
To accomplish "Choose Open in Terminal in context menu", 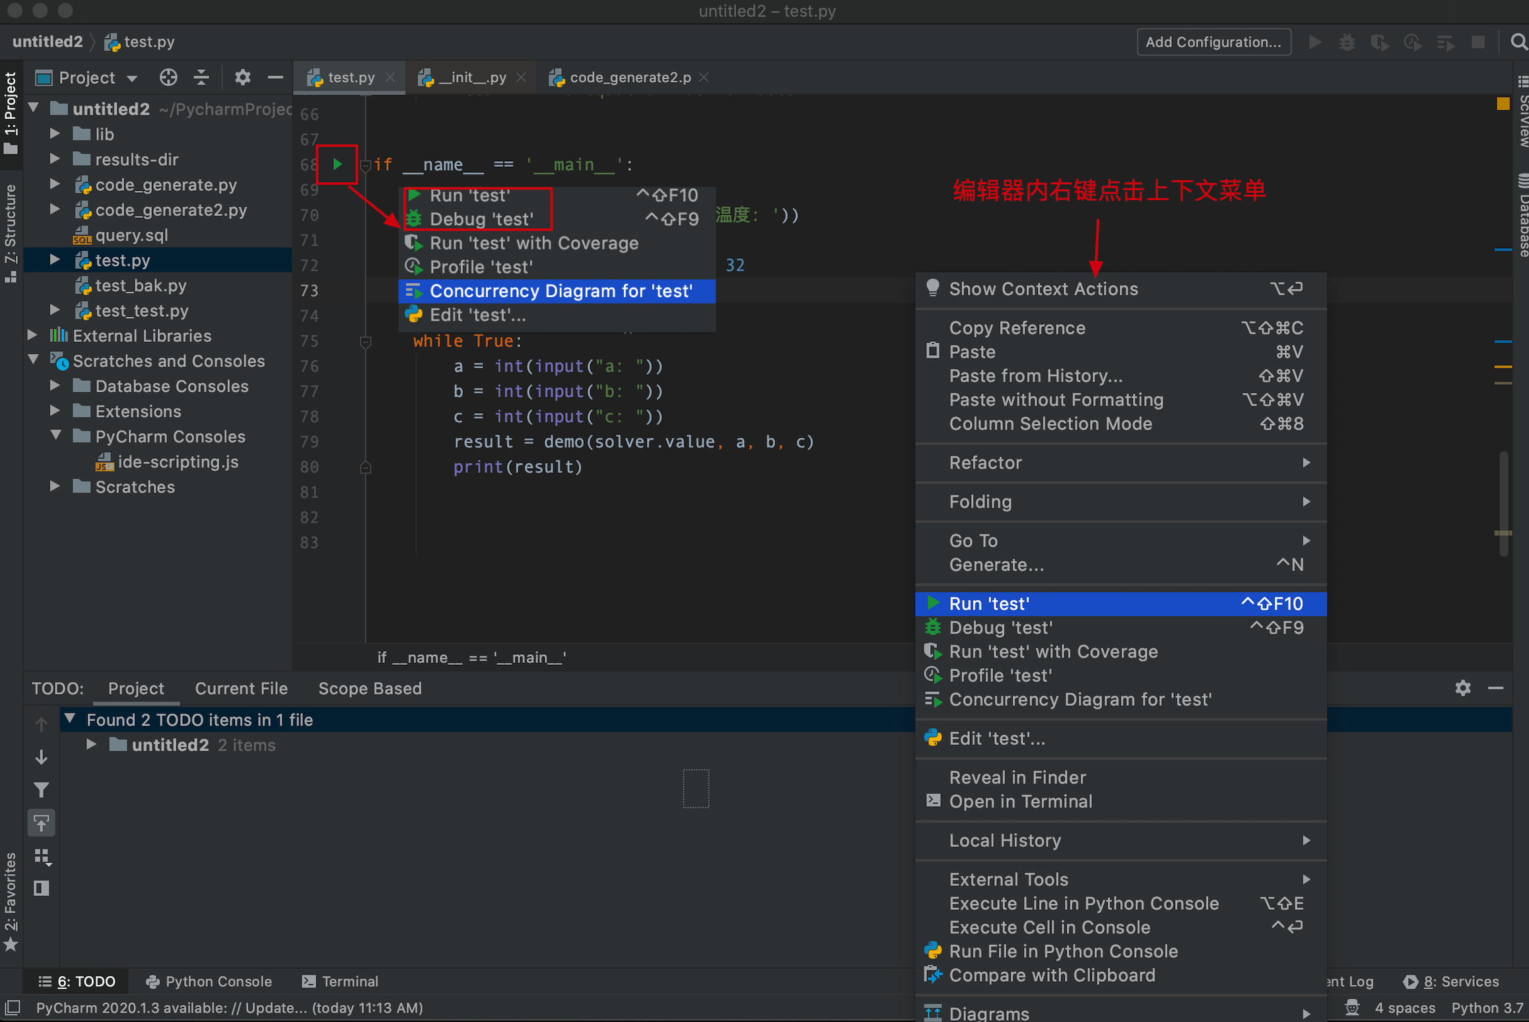I will (1121, 801).
